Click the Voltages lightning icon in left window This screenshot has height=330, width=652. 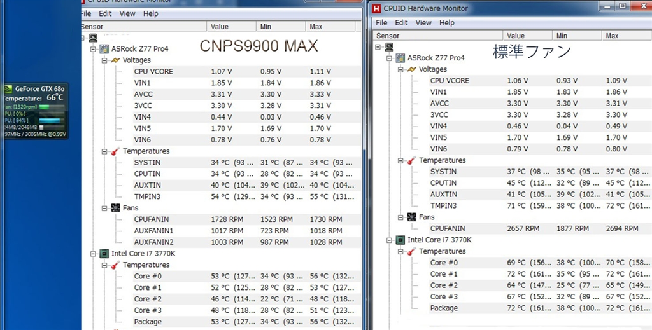point(115,60)
